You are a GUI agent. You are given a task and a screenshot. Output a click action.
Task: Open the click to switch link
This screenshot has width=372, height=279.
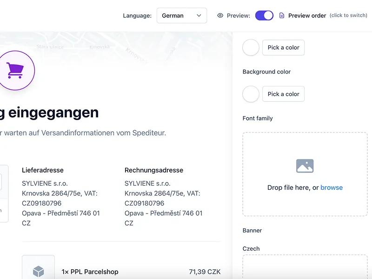(348, 15)
